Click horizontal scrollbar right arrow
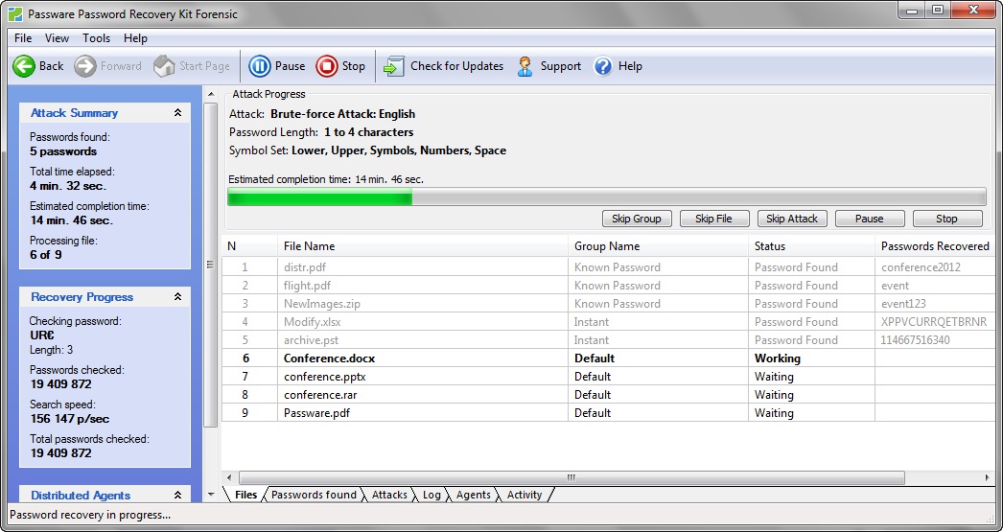Screen dimensions: 1003x532 [987, 477]
